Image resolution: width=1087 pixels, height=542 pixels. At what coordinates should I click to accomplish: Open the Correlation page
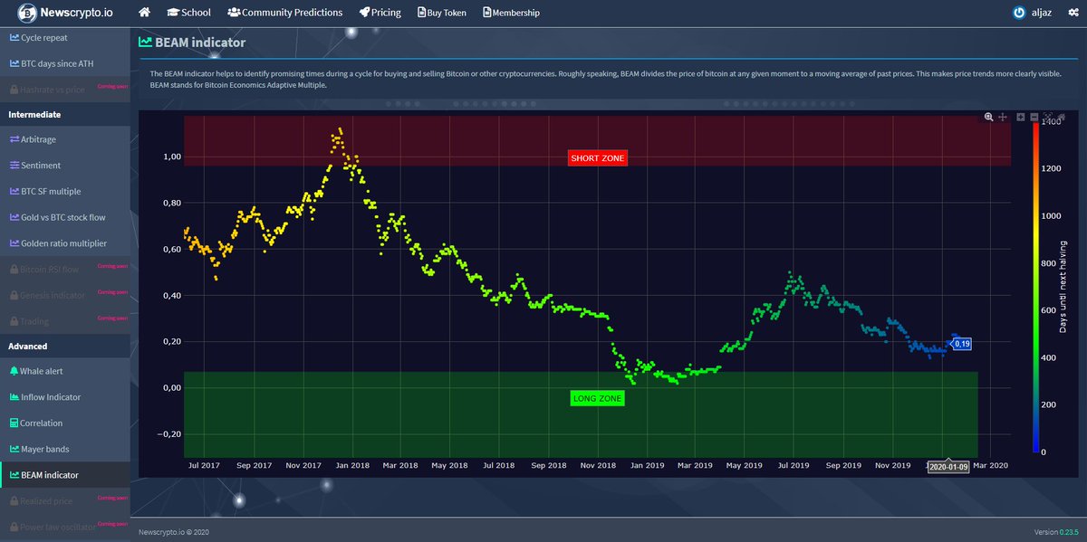tap(65, 423)
